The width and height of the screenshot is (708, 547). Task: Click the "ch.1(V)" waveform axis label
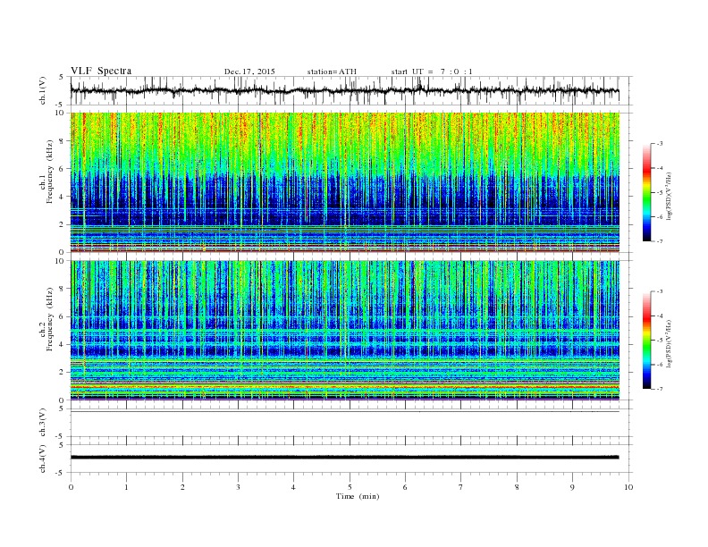pos(43,90)
